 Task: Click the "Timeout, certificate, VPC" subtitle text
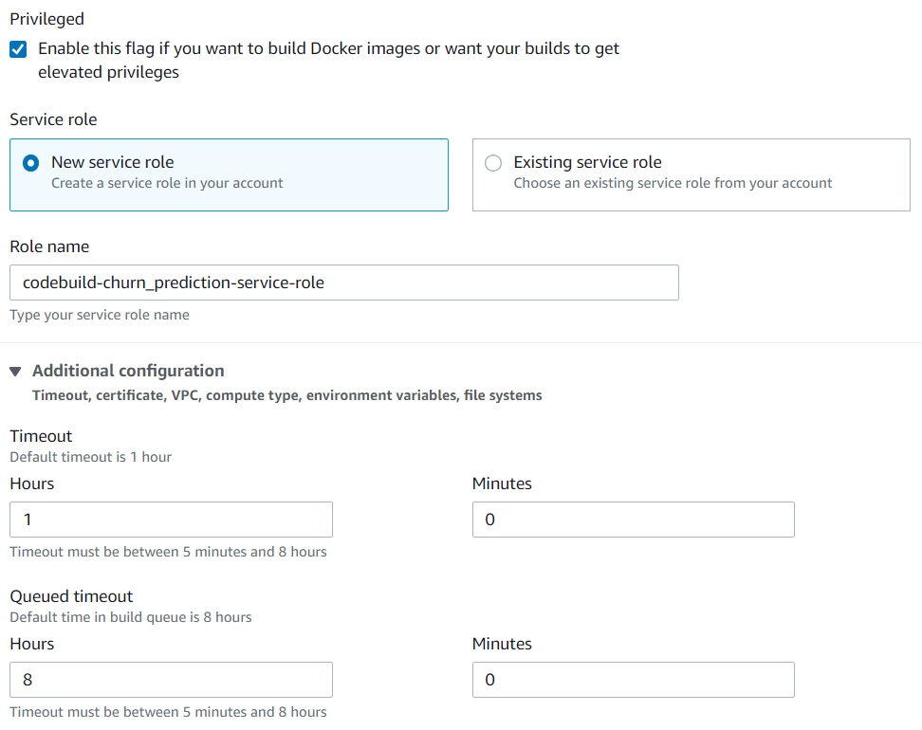tap(287, 395)
